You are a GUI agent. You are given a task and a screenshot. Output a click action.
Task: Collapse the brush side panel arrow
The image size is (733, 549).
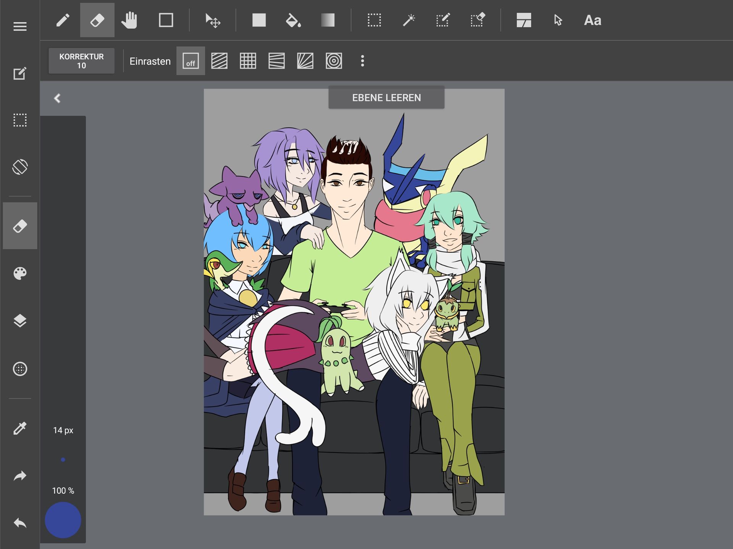tap(57, 98)
